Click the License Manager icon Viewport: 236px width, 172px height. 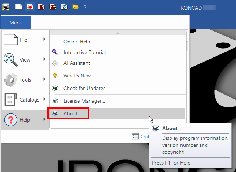[x=55, y=101]
